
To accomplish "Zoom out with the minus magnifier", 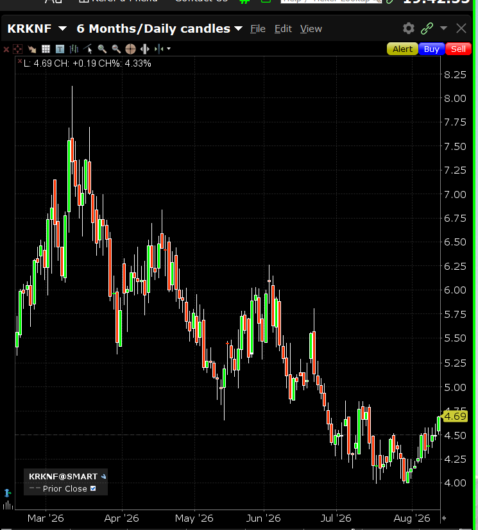I will pos(116,49).
